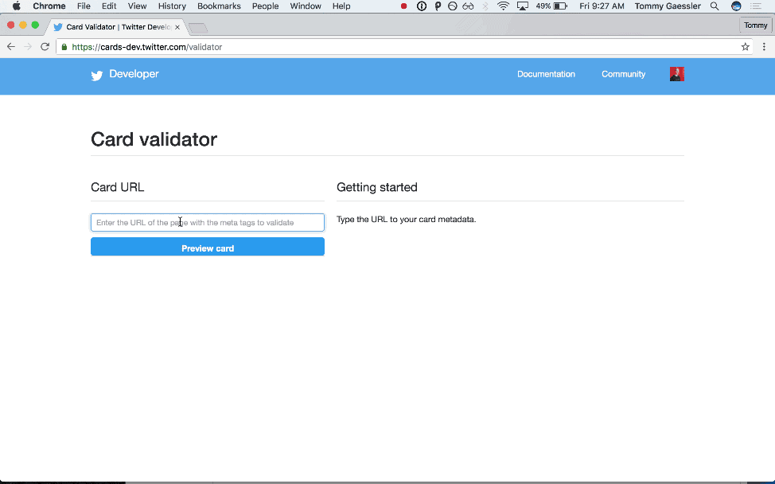Open the Bookmarks menu
The height and width of the screenshot is (484, 775).
coord(219,6)
